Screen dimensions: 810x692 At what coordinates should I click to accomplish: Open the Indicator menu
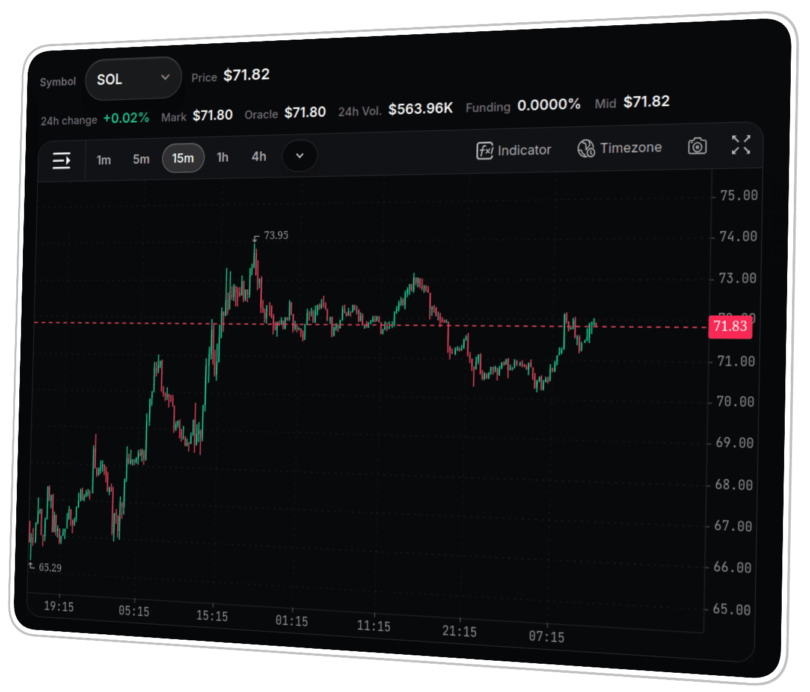coord(514,150)
